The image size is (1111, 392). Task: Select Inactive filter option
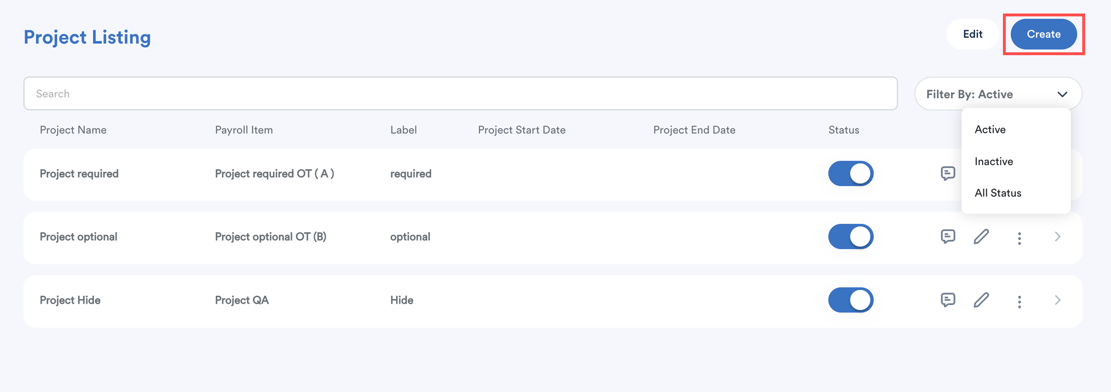point(994,161)
